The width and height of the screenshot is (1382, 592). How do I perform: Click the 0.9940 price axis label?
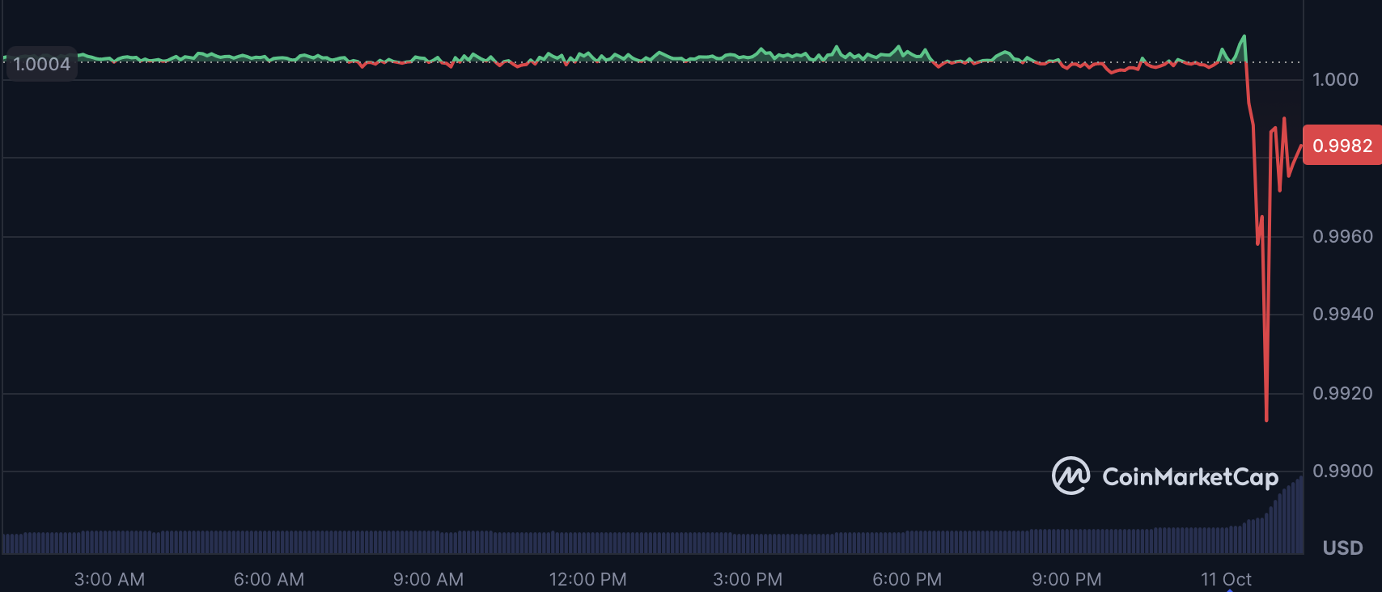(1342, 314)
